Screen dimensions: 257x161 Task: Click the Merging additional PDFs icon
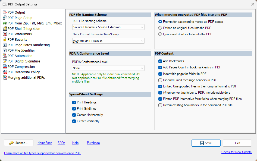5,77
